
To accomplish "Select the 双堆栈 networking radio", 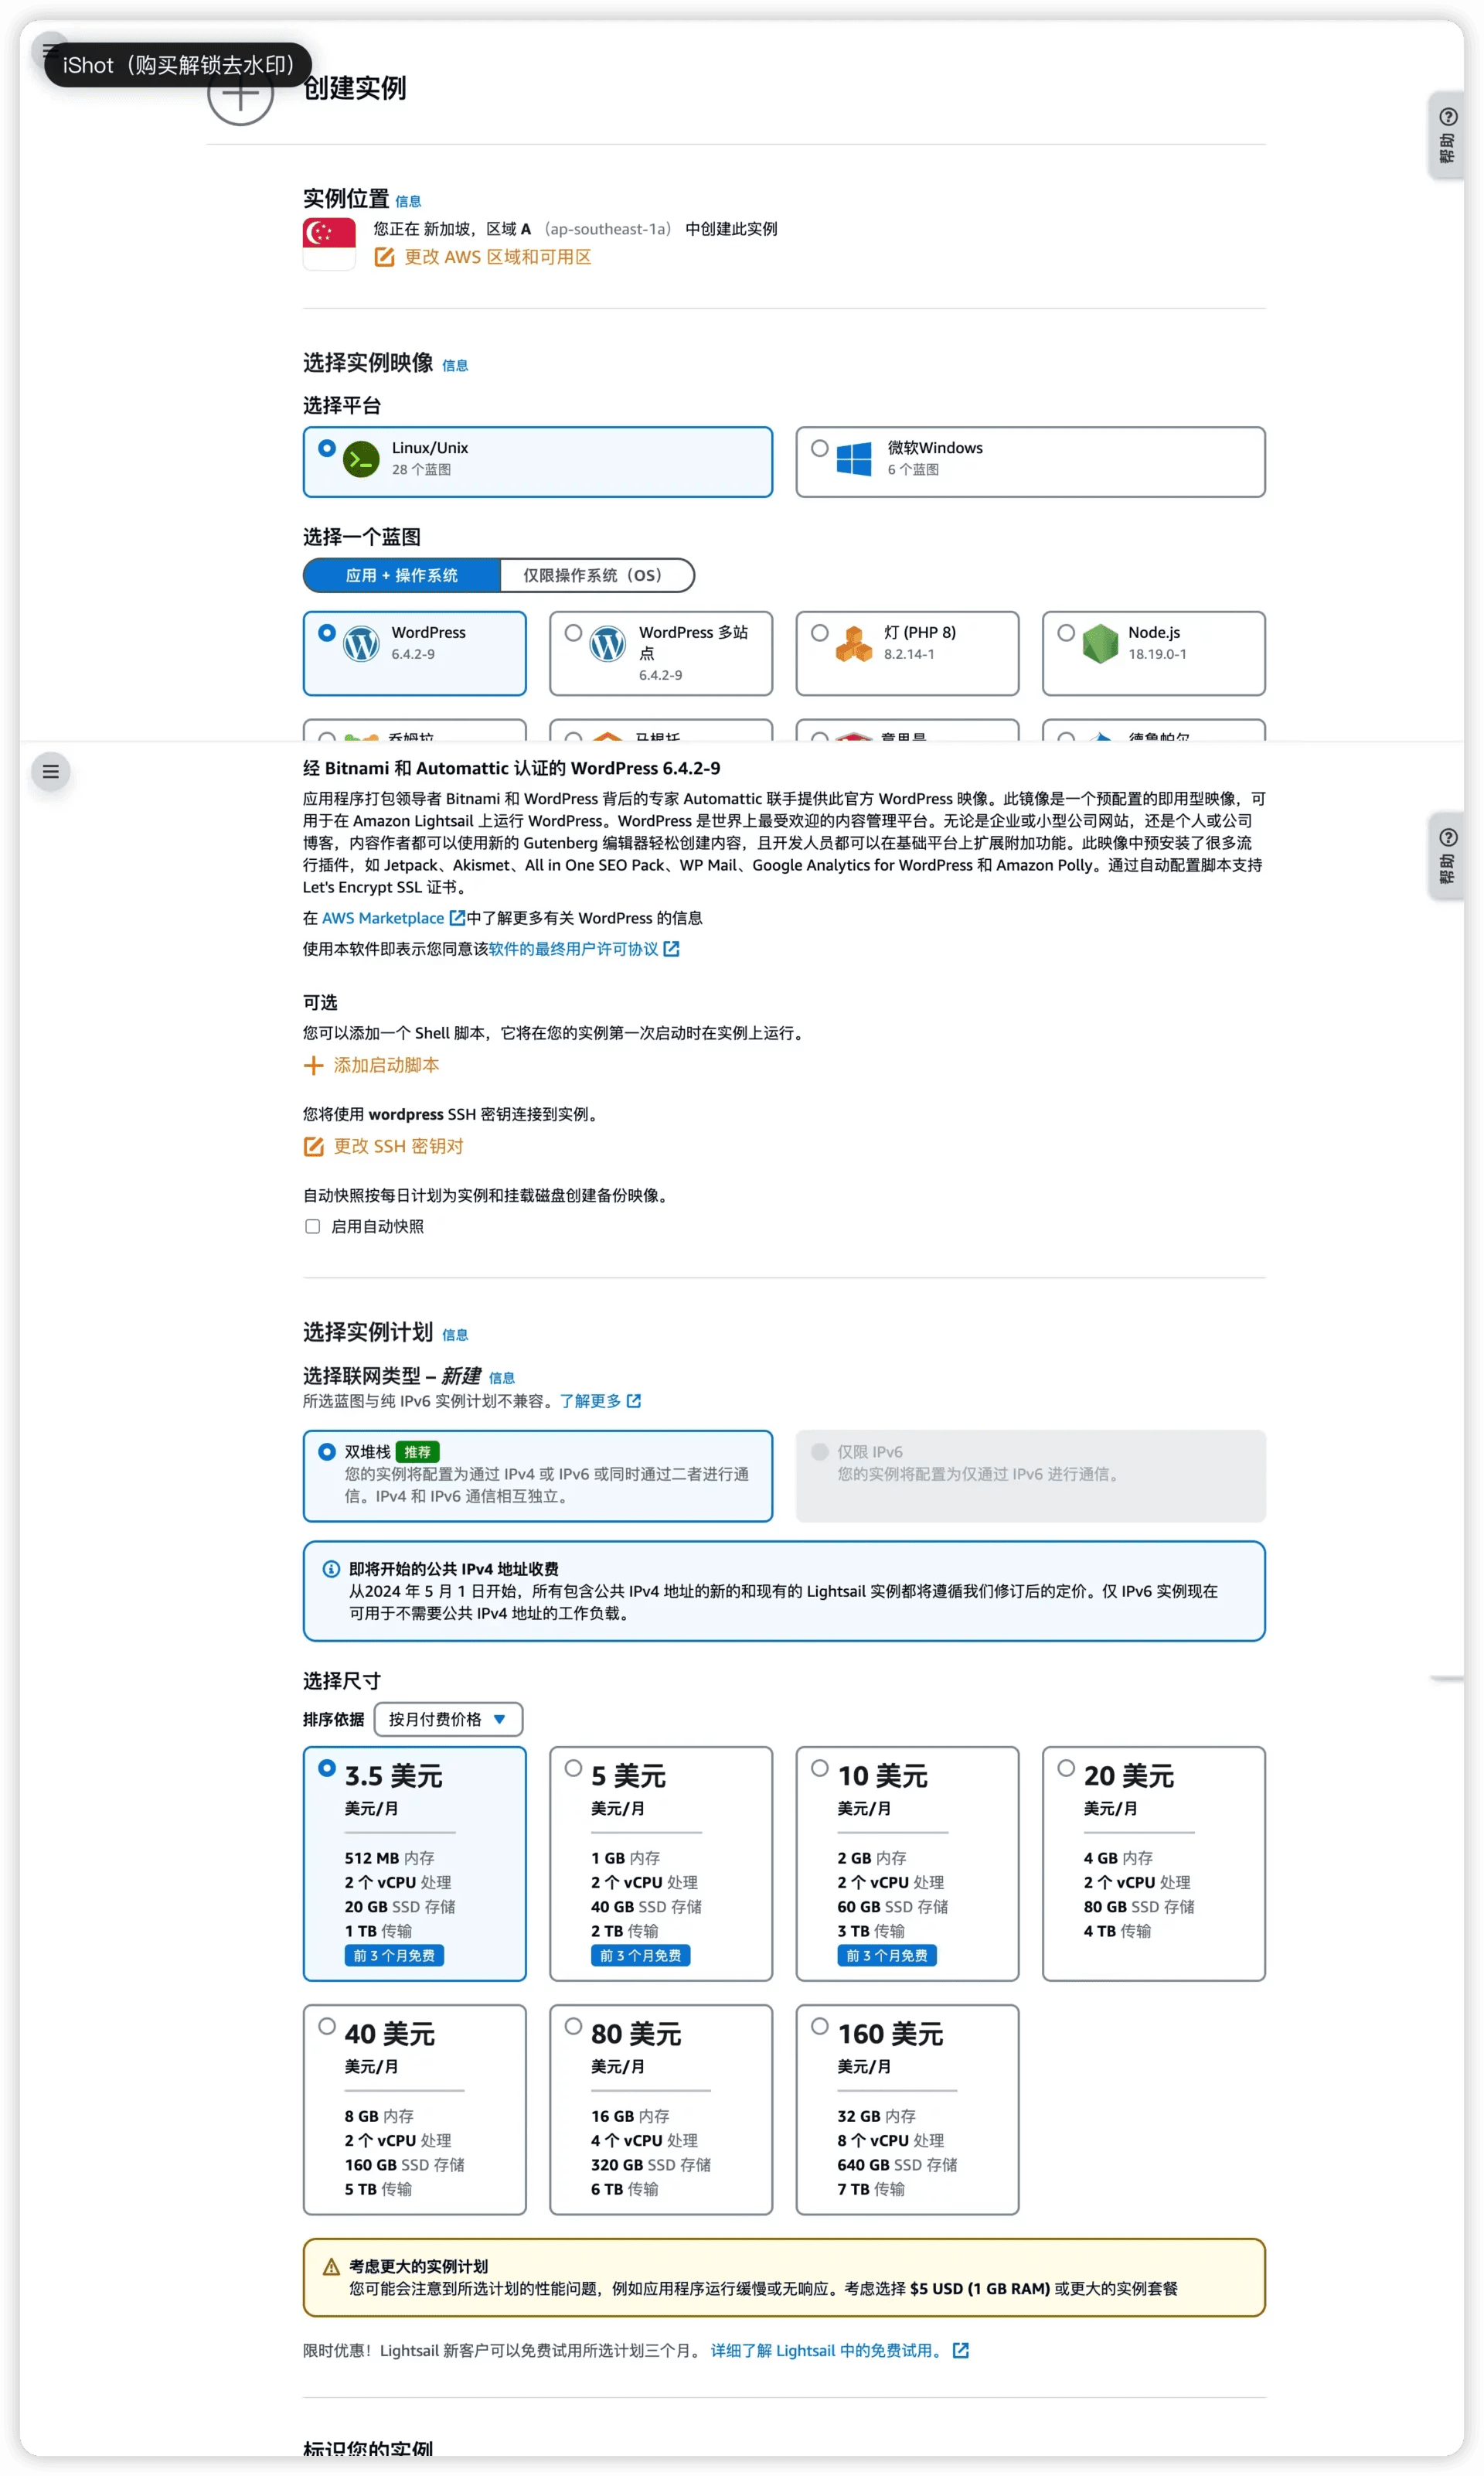I will coord(326,1451).
